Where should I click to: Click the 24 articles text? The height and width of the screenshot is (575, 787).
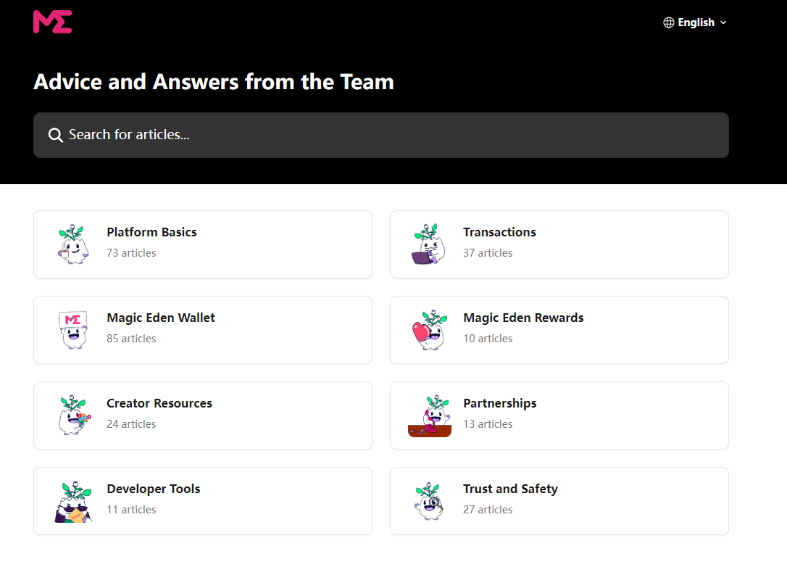tap(131, 424)
